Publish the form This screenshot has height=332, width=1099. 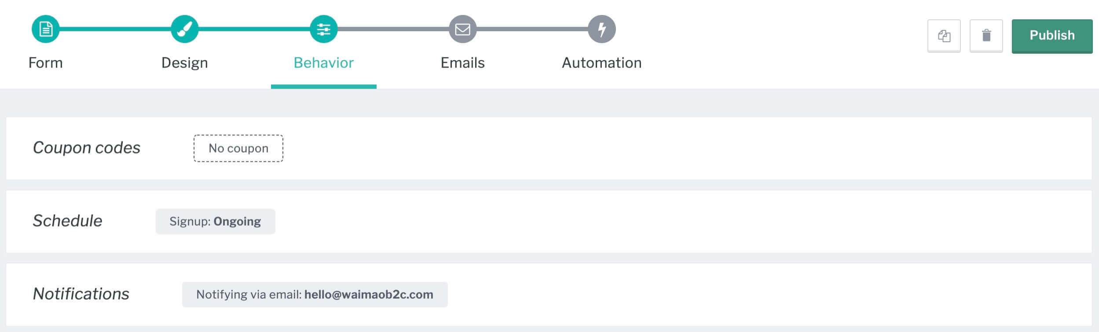point(1052,36)
